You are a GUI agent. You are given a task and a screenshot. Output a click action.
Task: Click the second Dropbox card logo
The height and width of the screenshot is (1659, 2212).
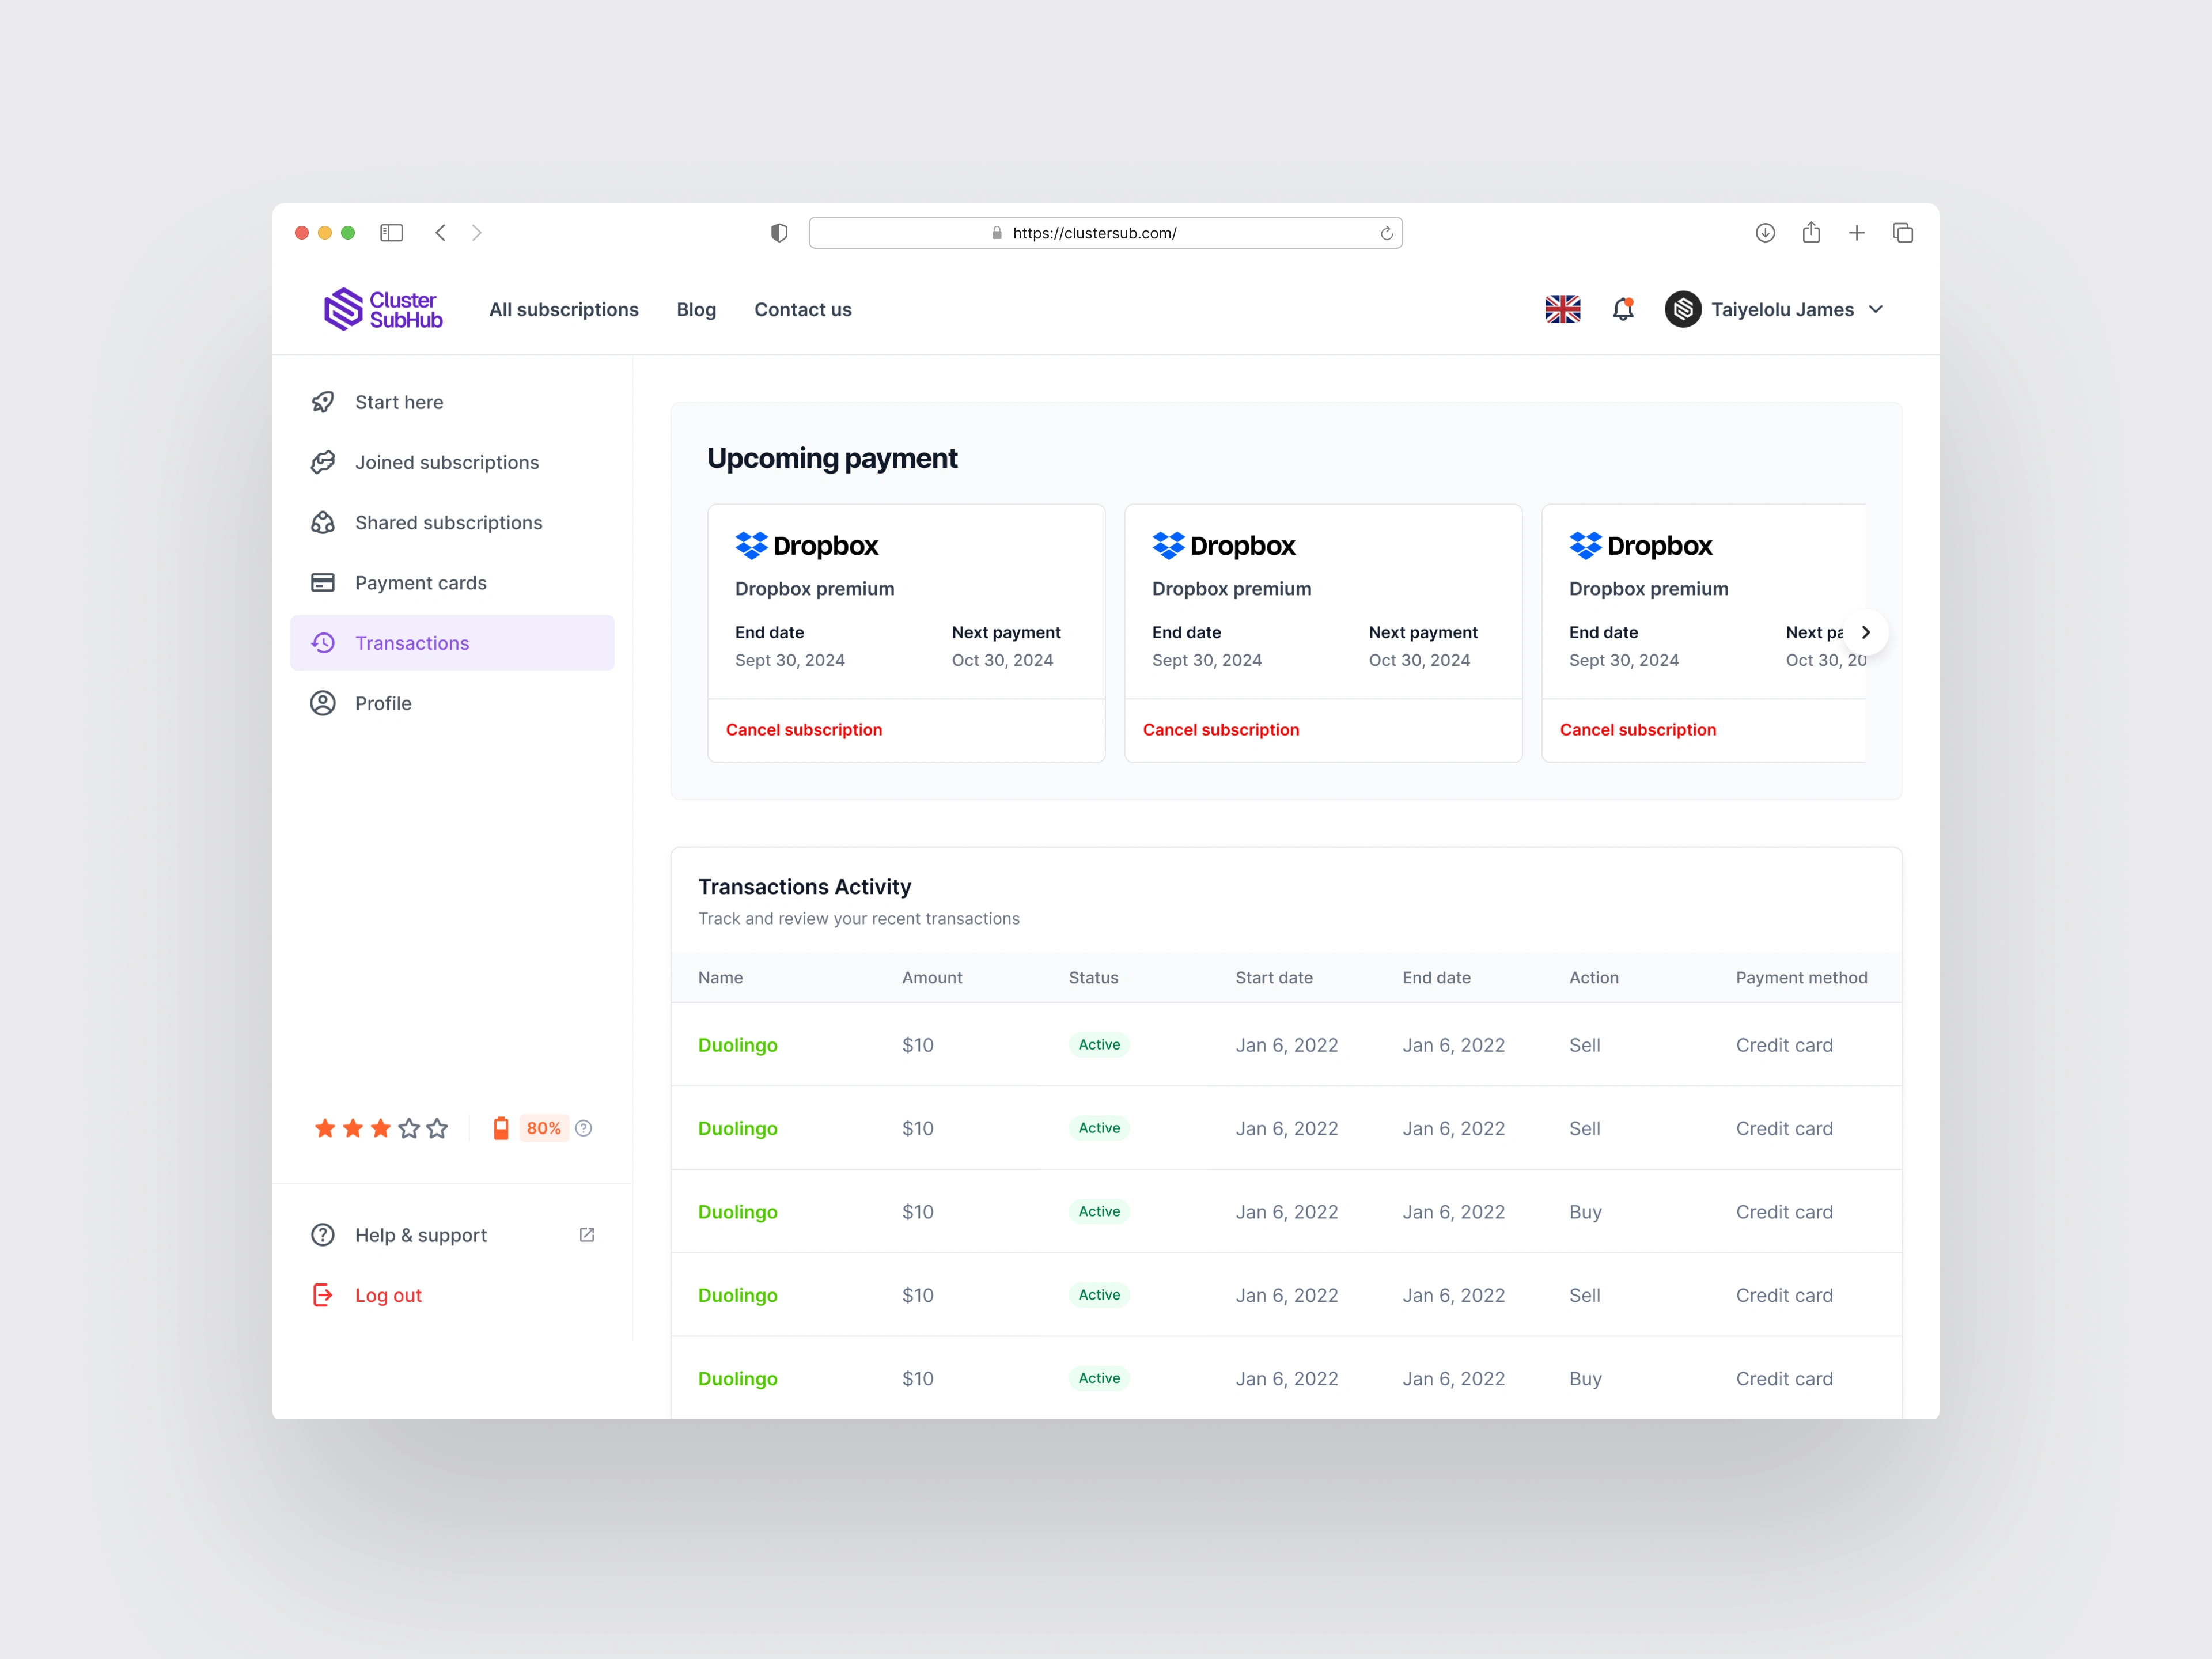(x=1223, y=545)
